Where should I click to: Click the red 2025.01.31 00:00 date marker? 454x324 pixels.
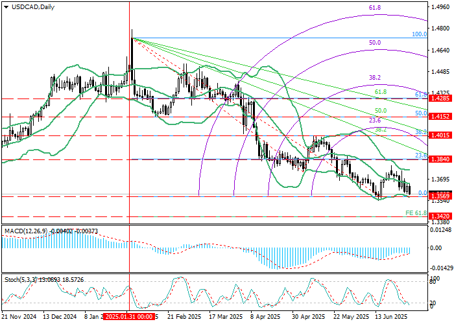[x=128, y=317]
